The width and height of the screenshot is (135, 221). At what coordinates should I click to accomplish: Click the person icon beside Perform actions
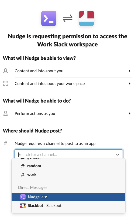(5, 113)
